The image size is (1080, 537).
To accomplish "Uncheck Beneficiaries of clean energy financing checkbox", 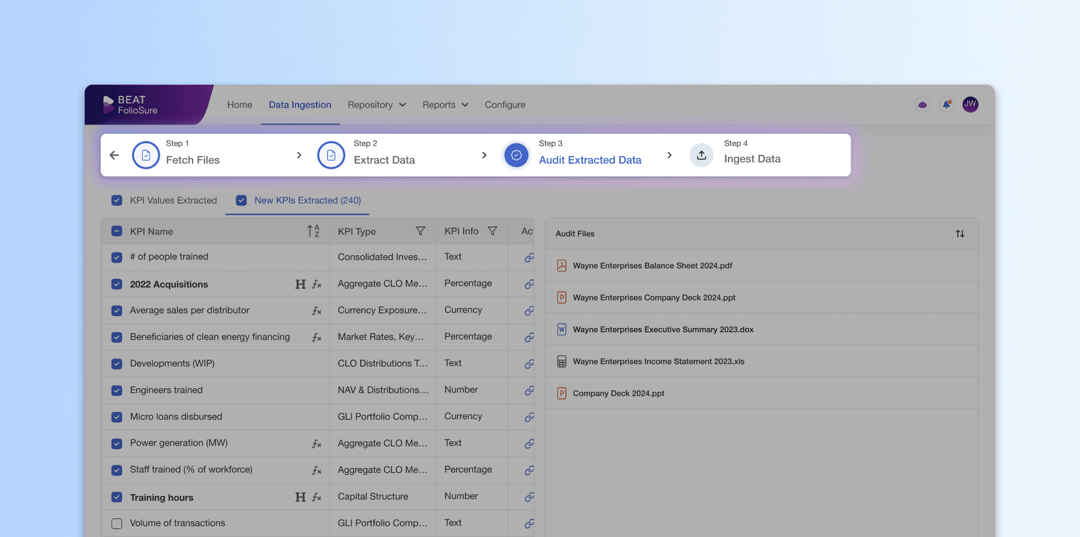I will pyautogui.click(x=117, y=337).
